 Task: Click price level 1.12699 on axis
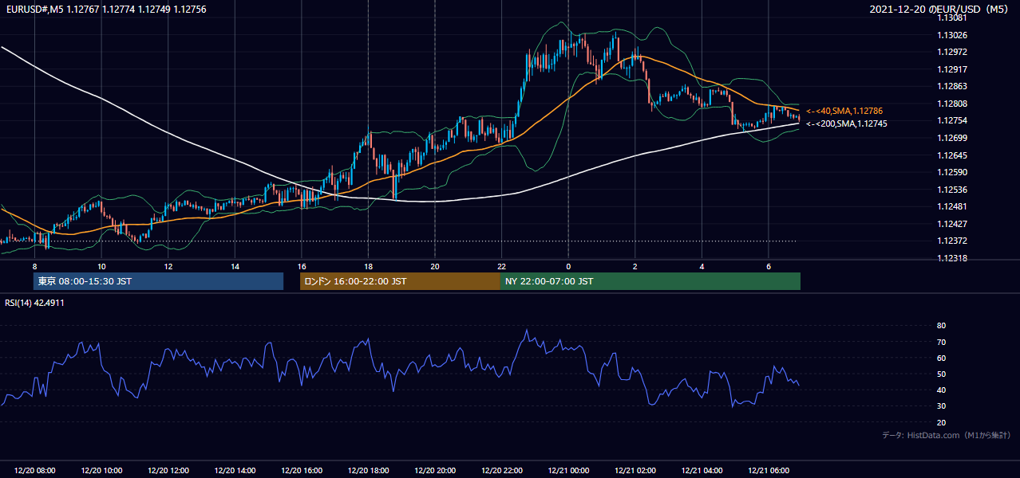click(x=952, y=138)
